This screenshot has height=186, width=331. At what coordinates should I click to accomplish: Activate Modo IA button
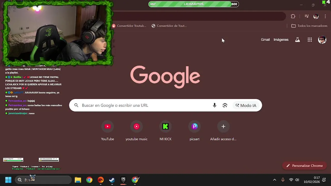pyautogui.click(x=246, y=105)
